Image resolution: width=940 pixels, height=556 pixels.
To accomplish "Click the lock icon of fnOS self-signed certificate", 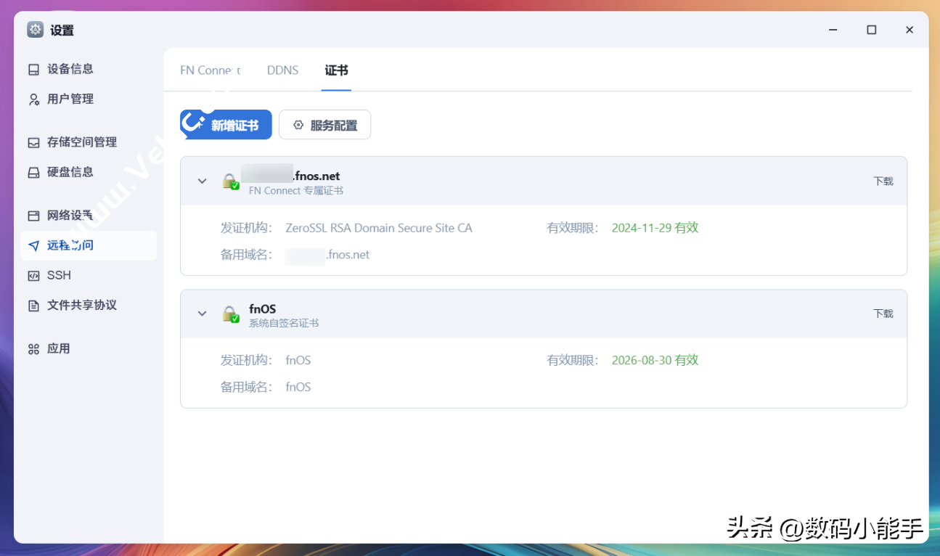I will 230,314.
